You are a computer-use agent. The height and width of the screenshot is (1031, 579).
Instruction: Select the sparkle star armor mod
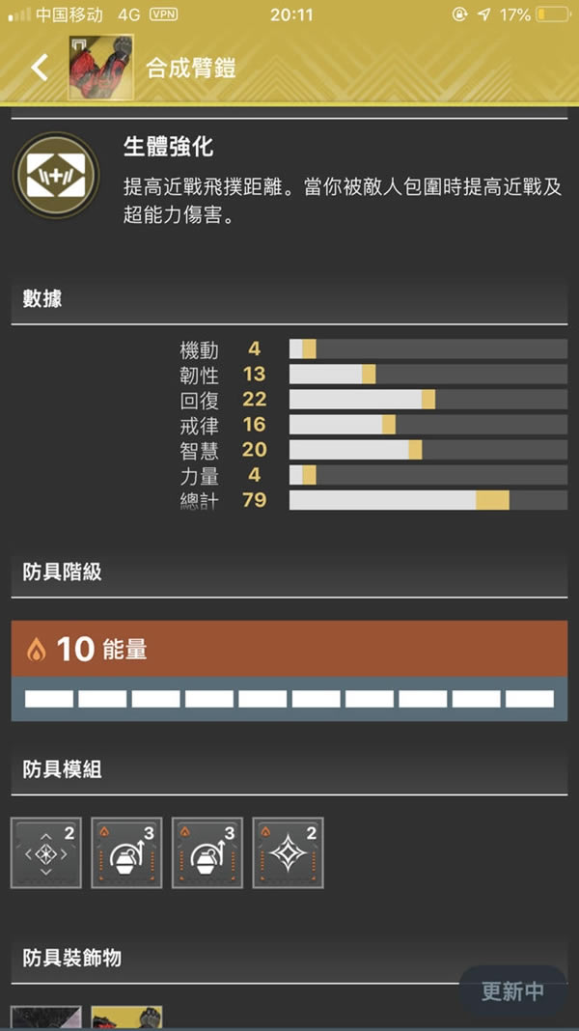[x=288, y=852]
